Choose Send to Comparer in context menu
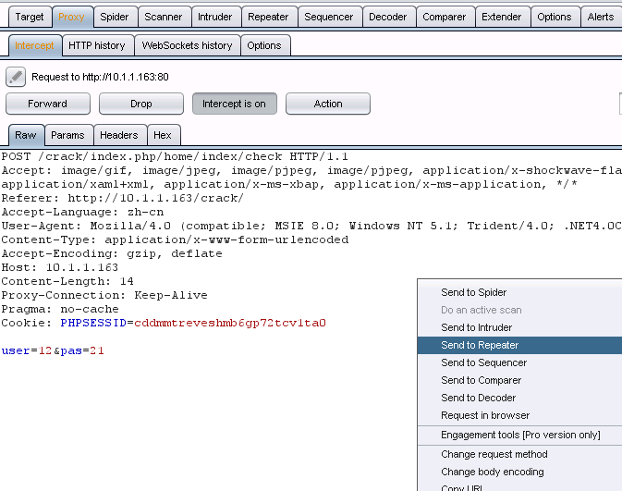Viewport: 622px width, 491px height. coord(519,380)
